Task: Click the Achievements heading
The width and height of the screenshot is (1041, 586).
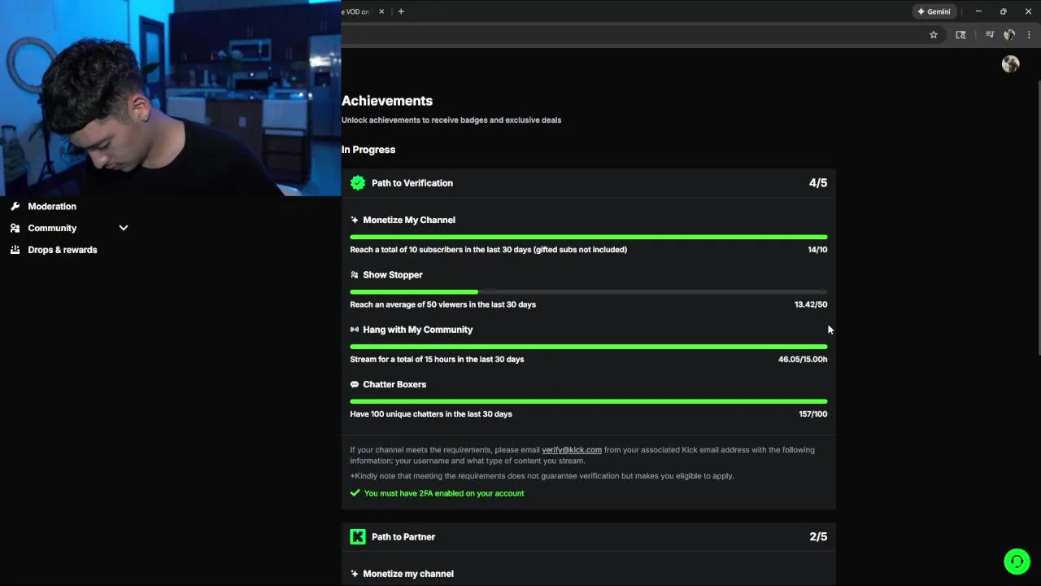Action: pos(387,101)
